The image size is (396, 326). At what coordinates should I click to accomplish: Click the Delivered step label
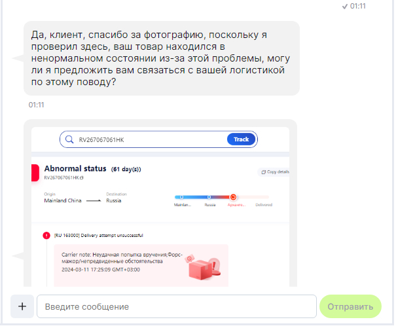[x=264, y=205]
